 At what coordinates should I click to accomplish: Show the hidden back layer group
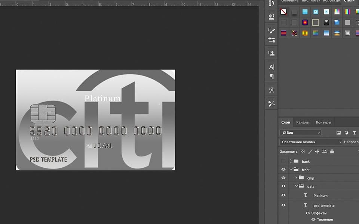point(283,161)
